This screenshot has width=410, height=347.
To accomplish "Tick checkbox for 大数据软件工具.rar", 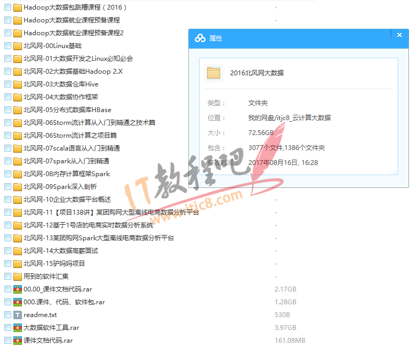I will [x=8, y=328].
